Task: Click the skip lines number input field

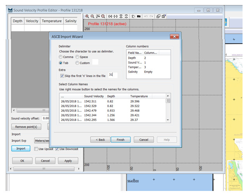Action: tap(113, 75)
